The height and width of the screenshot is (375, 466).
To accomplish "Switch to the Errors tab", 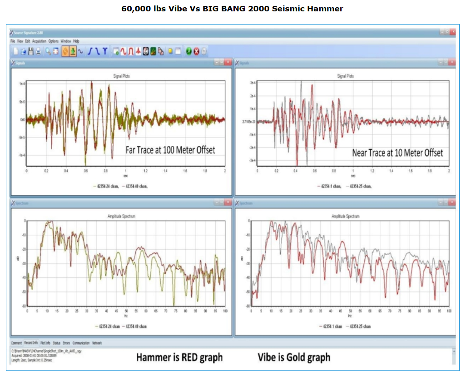I will (66, 343).
